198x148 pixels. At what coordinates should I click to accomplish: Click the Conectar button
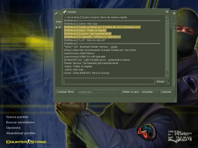pos(167,92)
